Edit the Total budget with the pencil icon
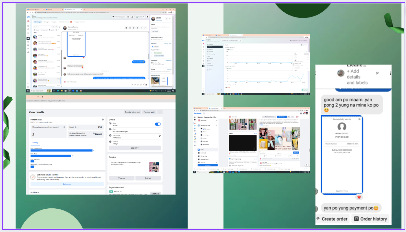Image resolution: width=406 pixels, height=232 pixels. pyautogui.click(x=159, y=136)
